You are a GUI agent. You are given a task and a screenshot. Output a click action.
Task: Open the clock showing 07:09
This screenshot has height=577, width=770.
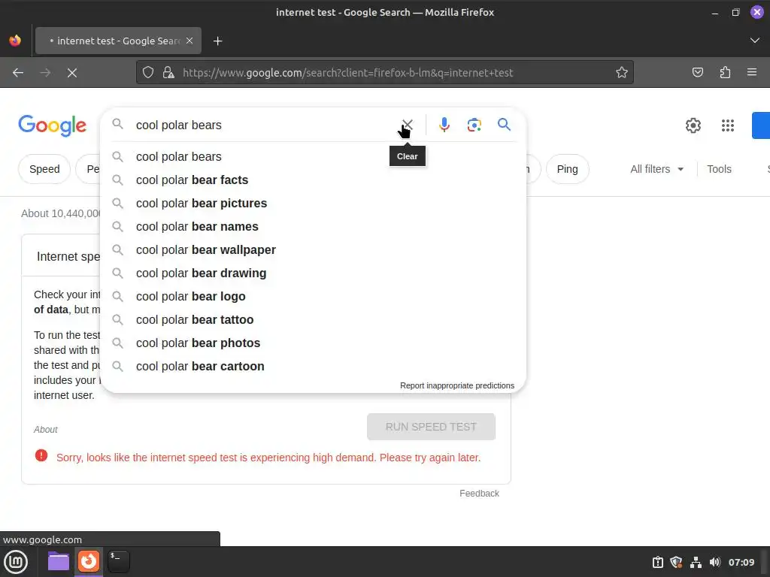click(741, 562)
